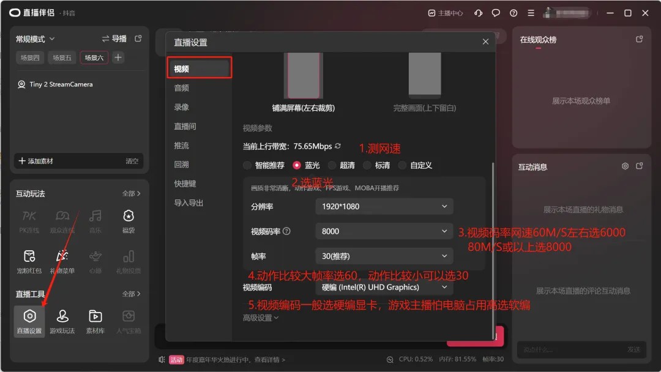Open 推流 settings tab
The height and width of the screenshot is (372, 661).
point(182,146)
